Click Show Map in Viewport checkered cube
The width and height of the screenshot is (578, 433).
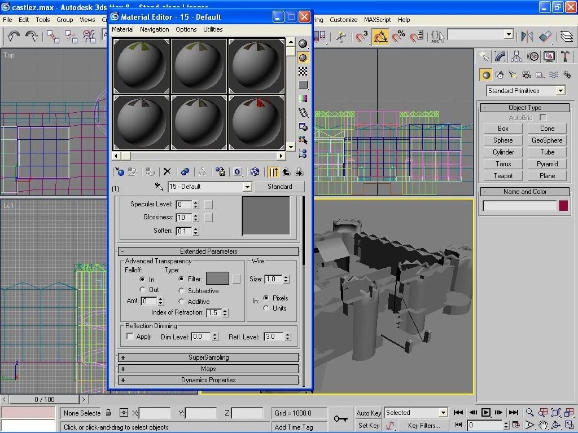click(255, 172)
